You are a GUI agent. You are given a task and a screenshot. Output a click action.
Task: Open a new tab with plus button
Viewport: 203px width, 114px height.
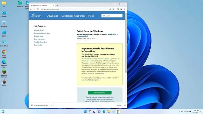(57, 6)
